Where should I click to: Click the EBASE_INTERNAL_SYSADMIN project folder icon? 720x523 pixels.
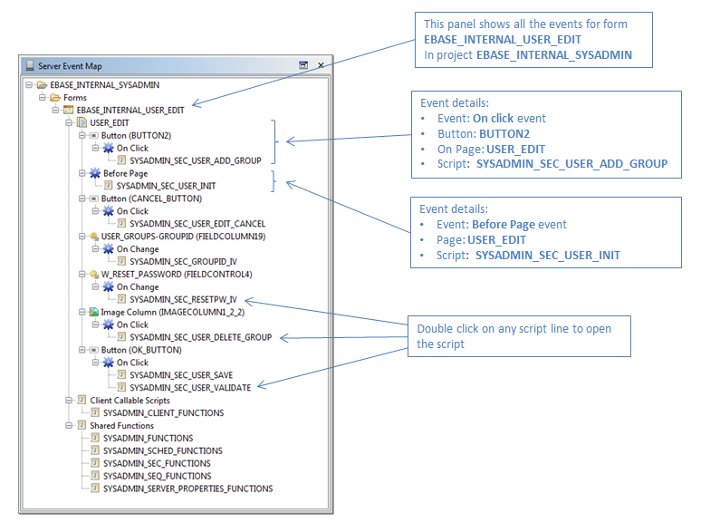click(x=42, y=85)
